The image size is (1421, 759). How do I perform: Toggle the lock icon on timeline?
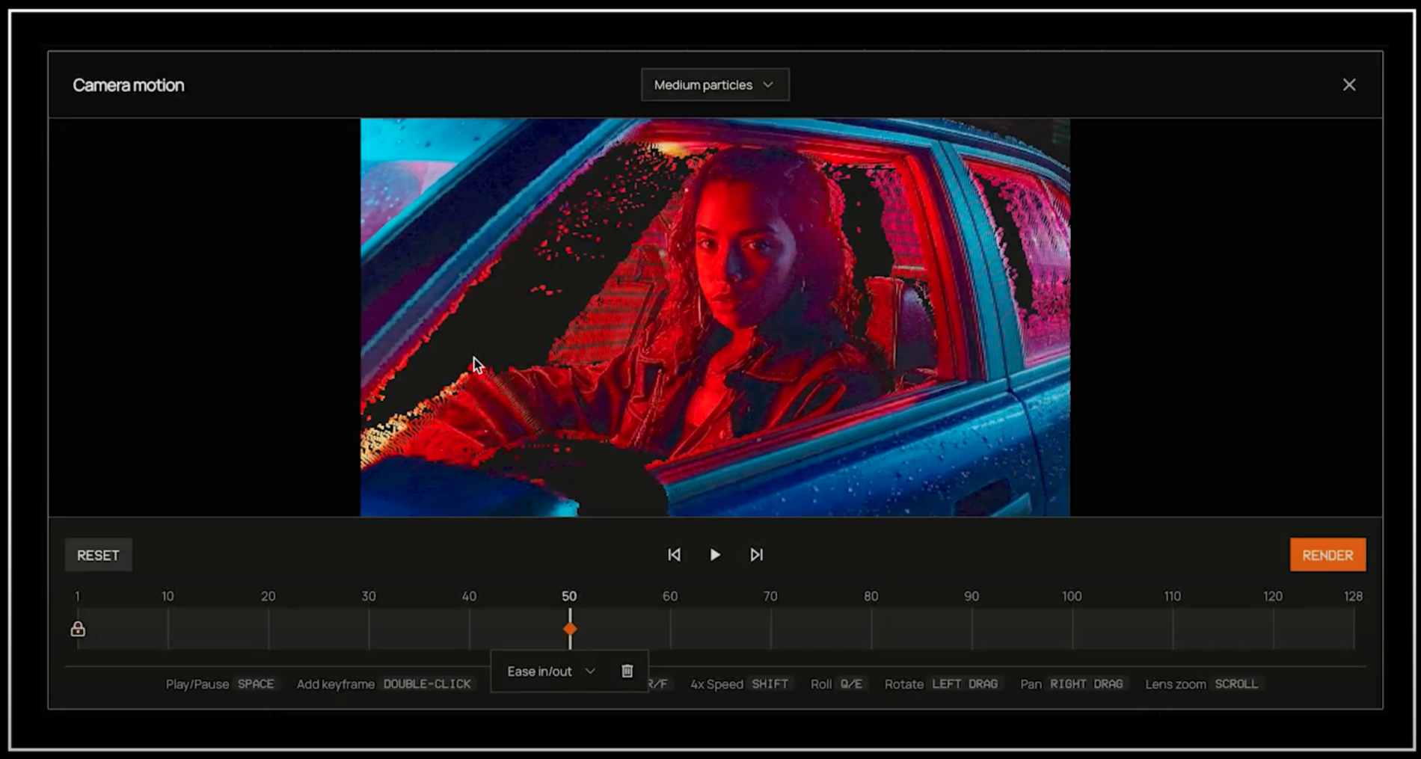click(x=78, y=629)
